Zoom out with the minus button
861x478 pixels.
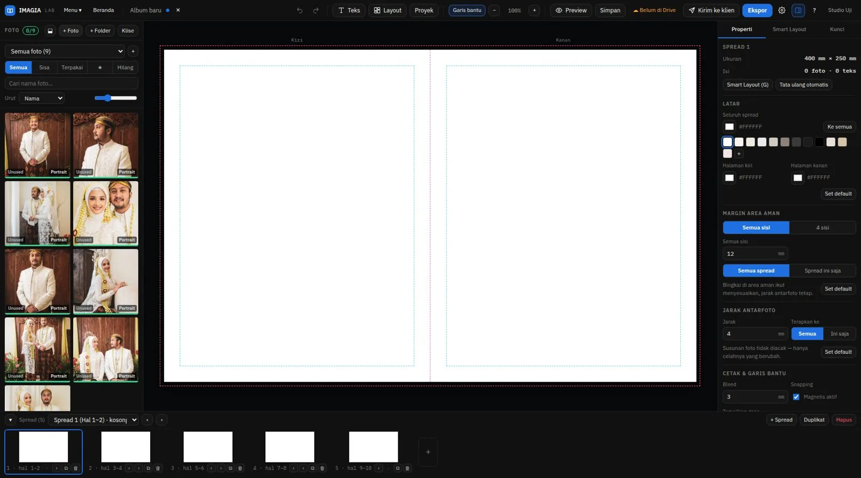(x=494, y=10)
